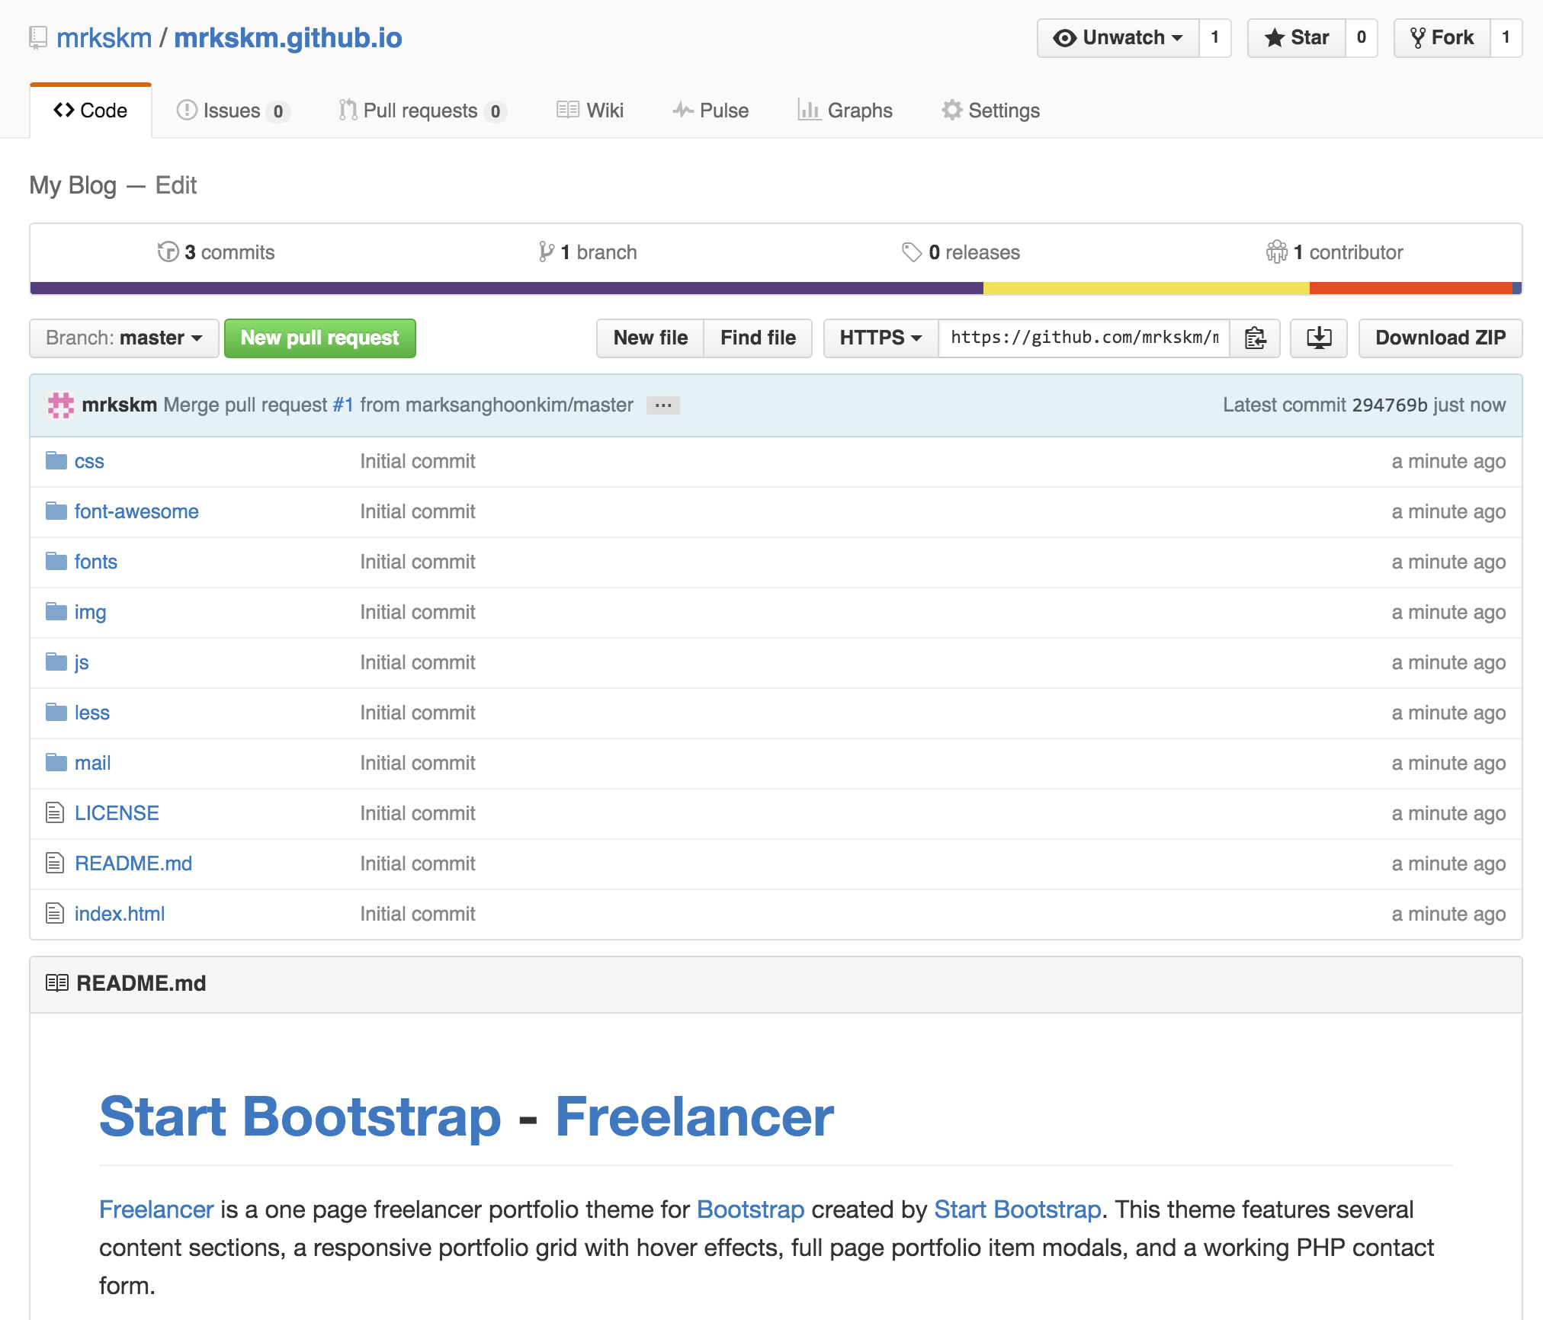Copy clone URL with clipboard icon
1543x1320 pixels.
[x=1255, y=338]
